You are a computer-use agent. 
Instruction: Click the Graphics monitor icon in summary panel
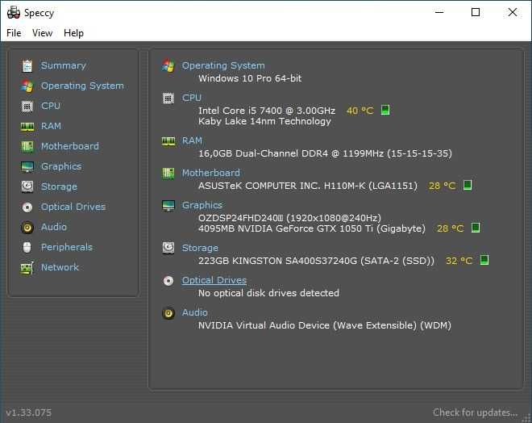(168, 206)
